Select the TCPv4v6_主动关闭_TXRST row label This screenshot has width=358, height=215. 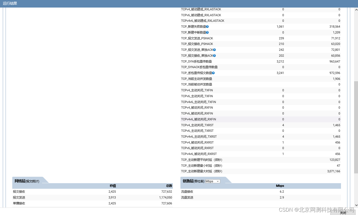[199, 137]
